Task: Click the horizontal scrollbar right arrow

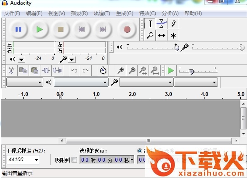Action: pos(236,141)
